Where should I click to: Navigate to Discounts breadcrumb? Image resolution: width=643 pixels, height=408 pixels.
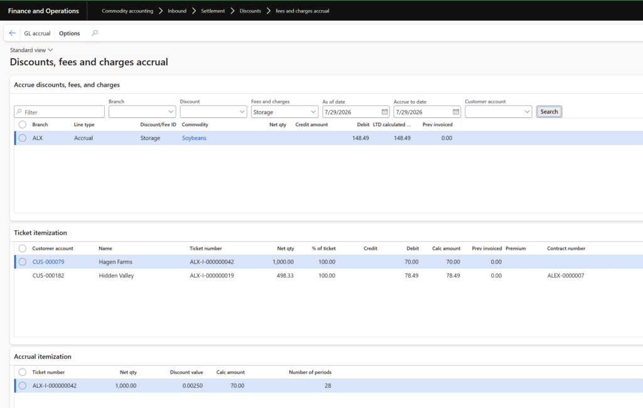[250, 11]
